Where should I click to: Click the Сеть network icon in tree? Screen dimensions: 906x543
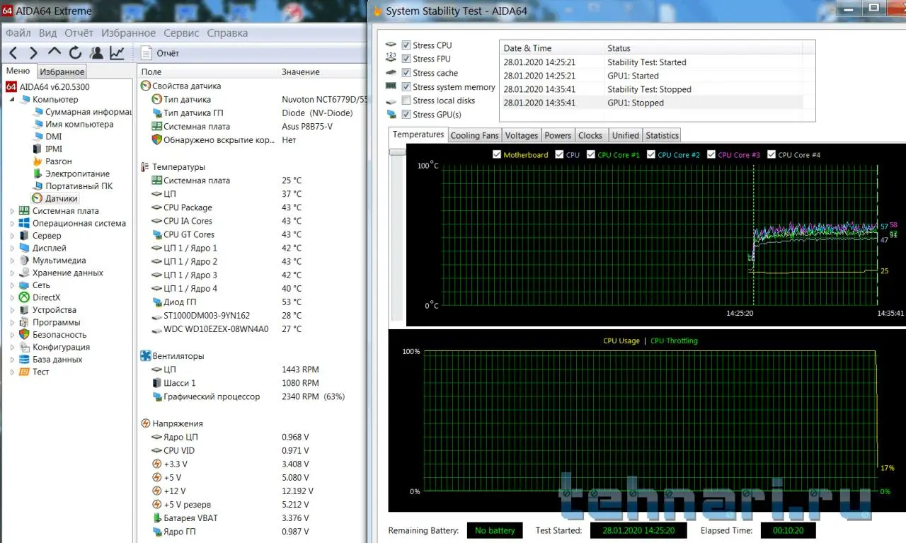pyautogui.click(x=25, y=285)
